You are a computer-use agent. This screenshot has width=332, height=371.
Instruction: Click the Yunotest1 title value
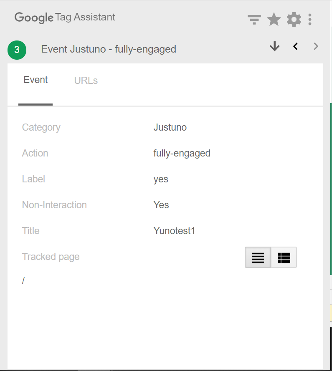(174, 231)
